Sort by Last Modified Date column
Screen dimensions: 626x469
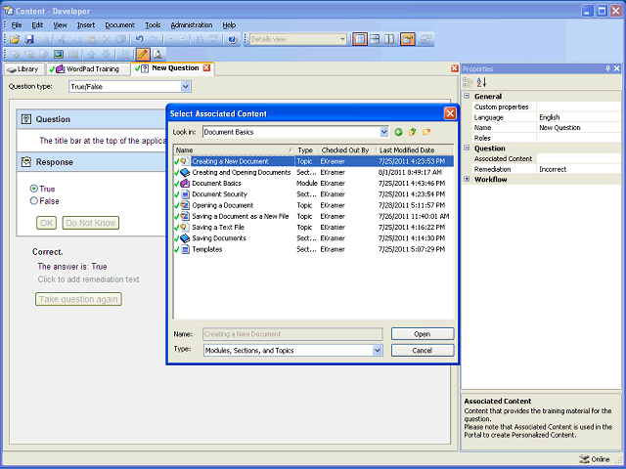(415, 150)
